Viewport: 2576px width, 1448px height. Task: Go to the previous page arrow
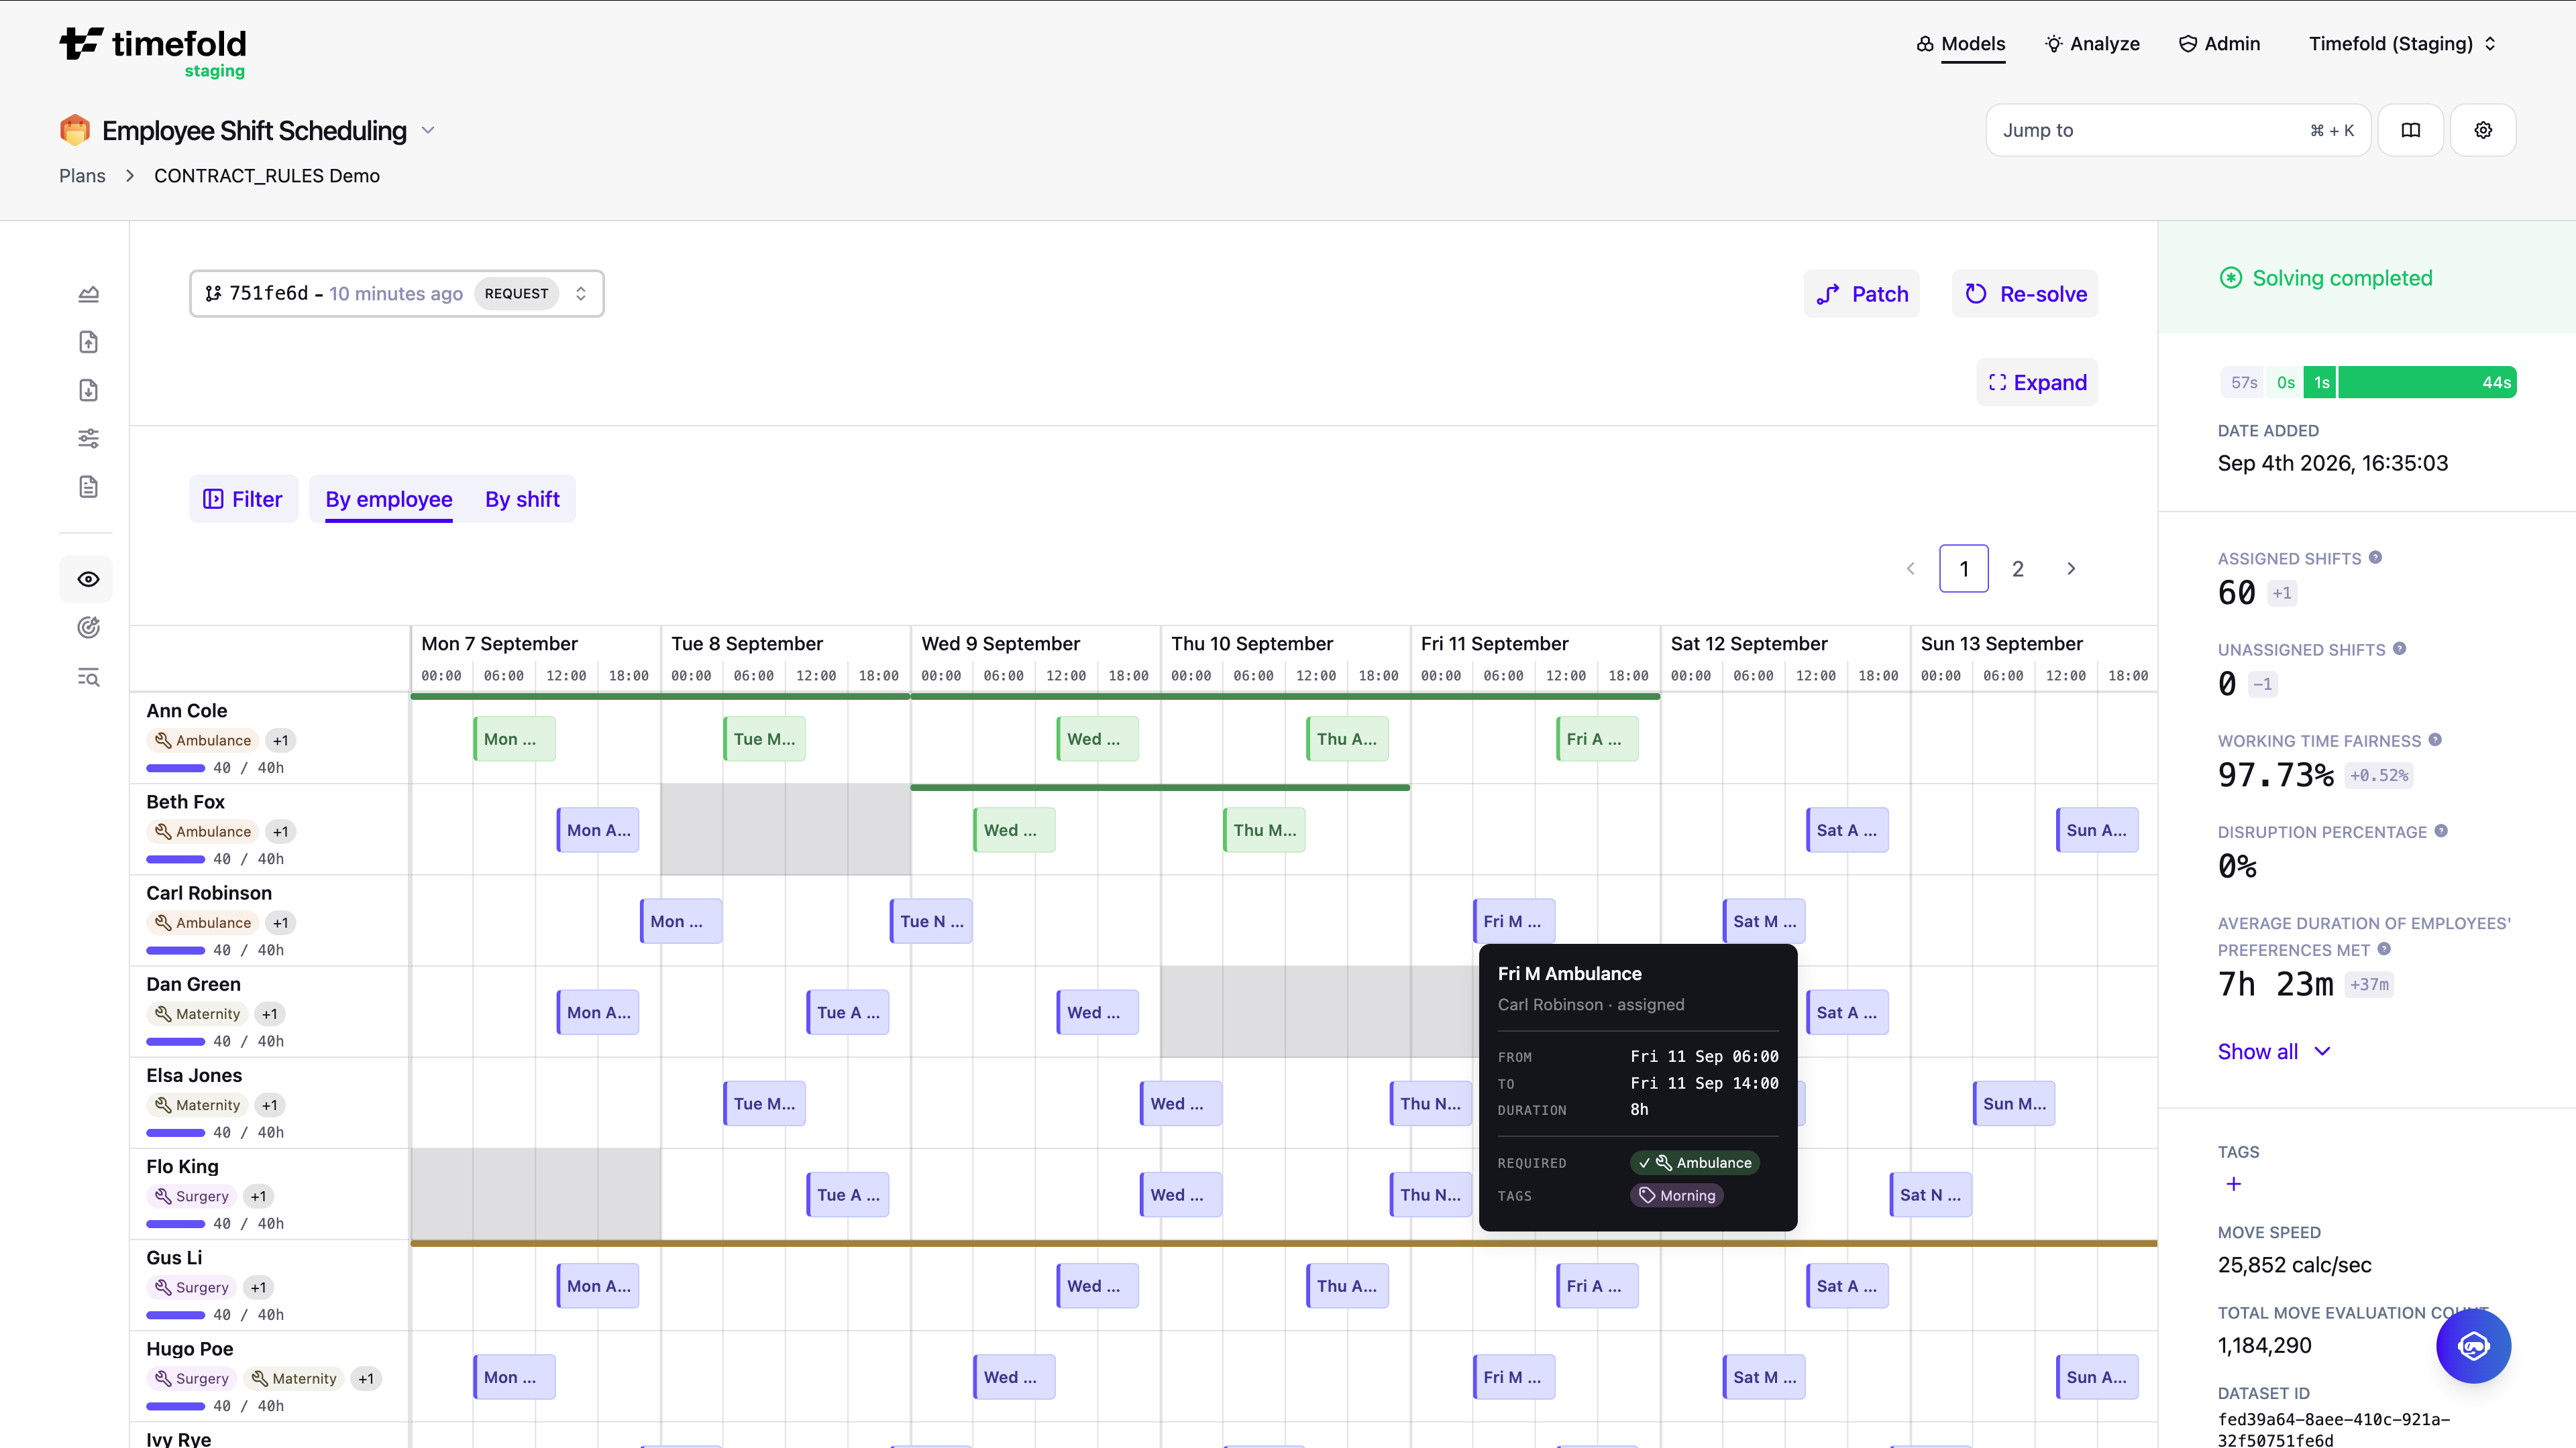point(1910,568)
